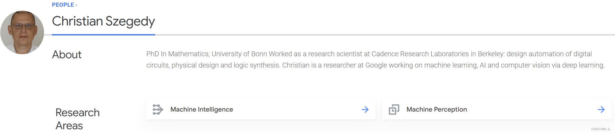Open the PEOPLE breadcrumb link
The height and width of the screenshot is (133, 615).
(x=63, y=5)
